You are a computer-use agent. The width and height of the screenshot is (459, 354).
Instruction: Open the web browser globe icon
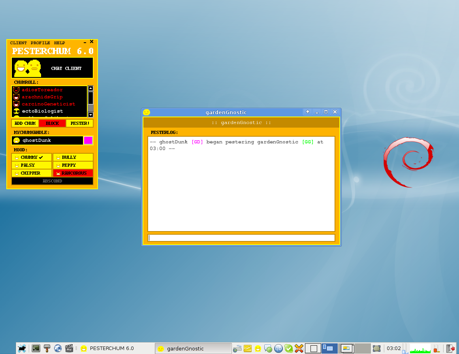[x=58, y=348]
